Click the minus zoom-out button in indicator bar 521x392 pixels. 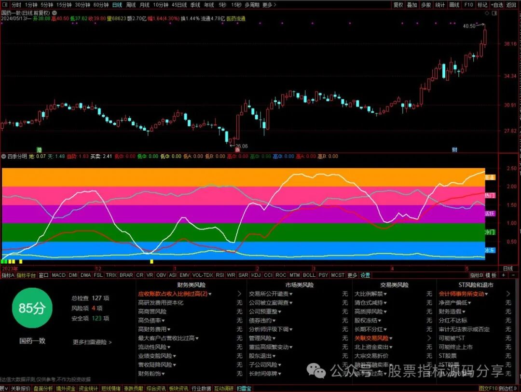click(513, 275)
